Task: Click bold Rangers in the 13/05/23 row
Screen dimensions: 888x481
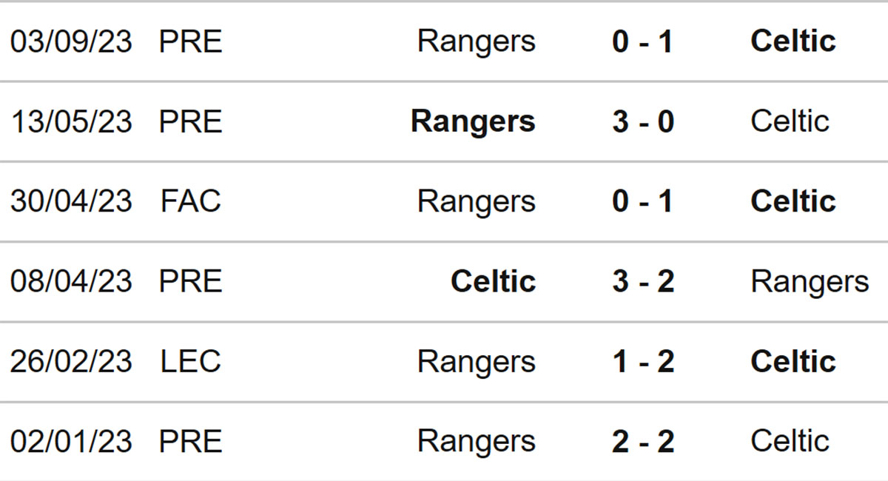Action: pyautogui.click(x=473, y=122)
